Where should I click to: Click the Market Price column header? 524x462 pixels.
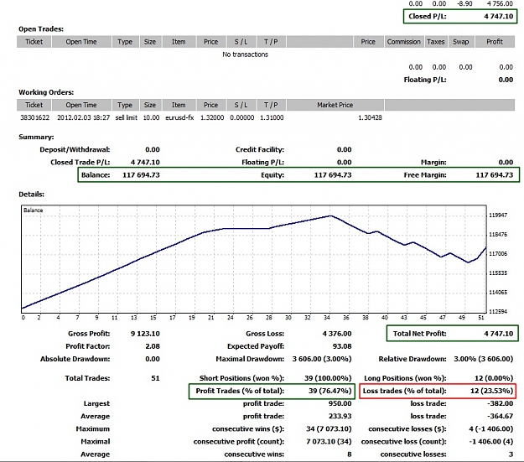(x=335, y=105)
